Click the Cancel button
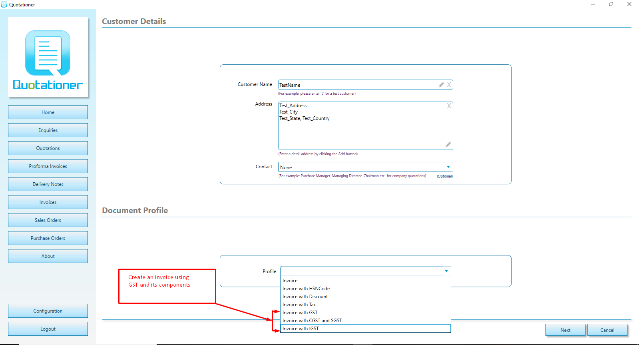 (607, 330)
